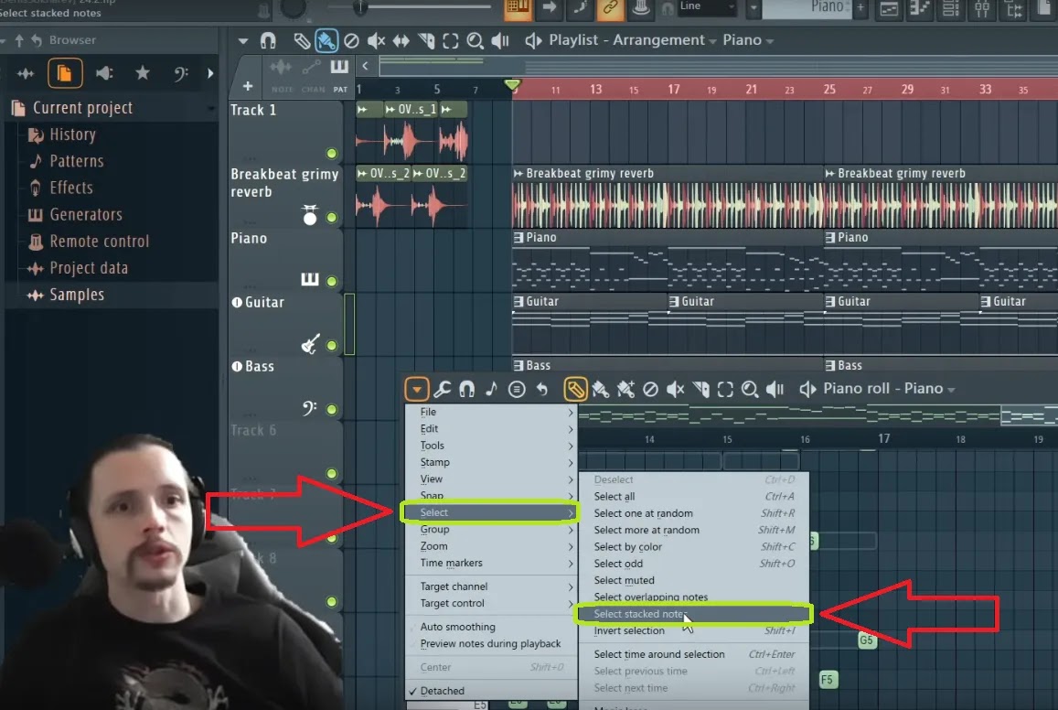Click the mixer view icon in top toolbar
Image resolution: width=1058 pixels, height=710 pixels.
point(982,8)
